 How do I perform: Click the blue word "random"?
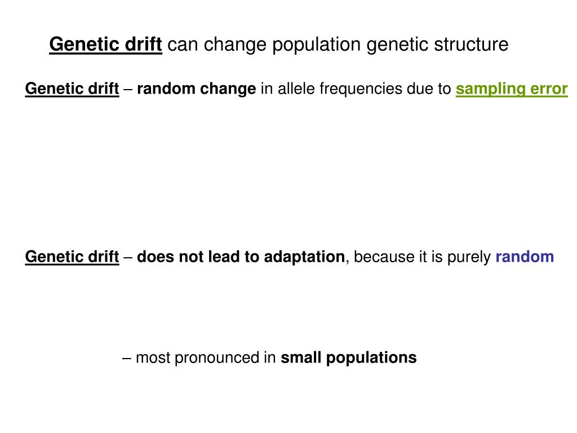(x=525, y=257)
